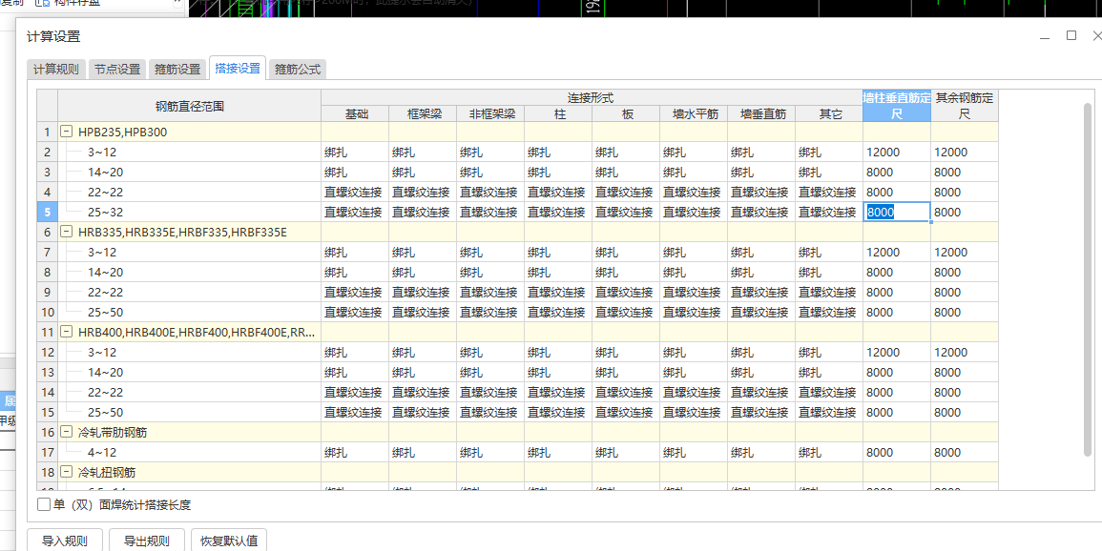
Task: Click 25~50 in row 10
Action: point(105,313)
